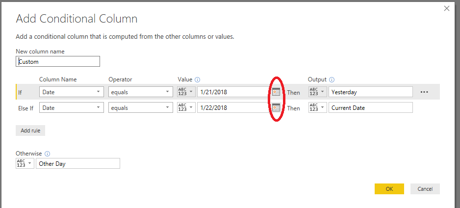Change output type selector for Yesterday
The height and width of the screenshot is (208, 460).
pyautogui.click(x=317, y=92)
